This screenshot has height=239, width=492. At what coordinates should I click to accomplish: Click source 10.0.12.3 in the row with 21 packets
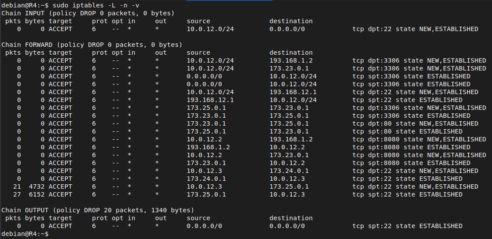[x=204, y=186]
